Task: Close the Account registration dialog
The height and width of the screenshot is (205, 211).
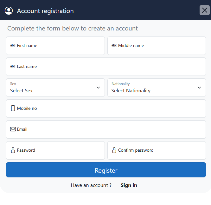Action: tap(205, 10)
